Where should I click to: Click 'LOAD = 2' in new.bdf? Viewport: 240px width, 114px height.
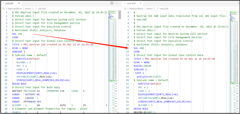tap(144, 91)
